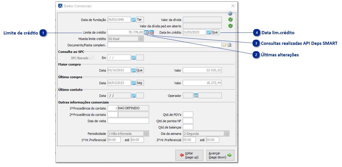This screenshot has width=342, height=167.
Task: Click the folder icon for Documento/Pasta complem.
Action: click(224, 45)
